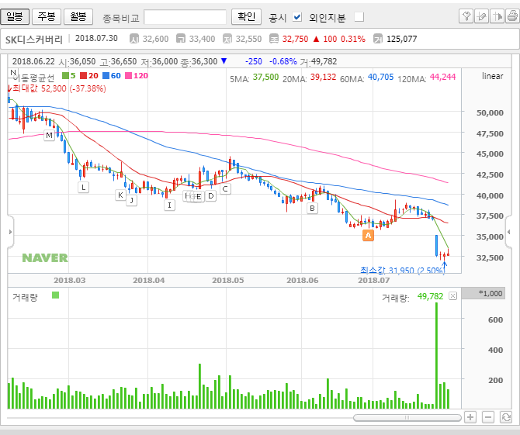Click the volume 거 icon

[x=378, y=39]
